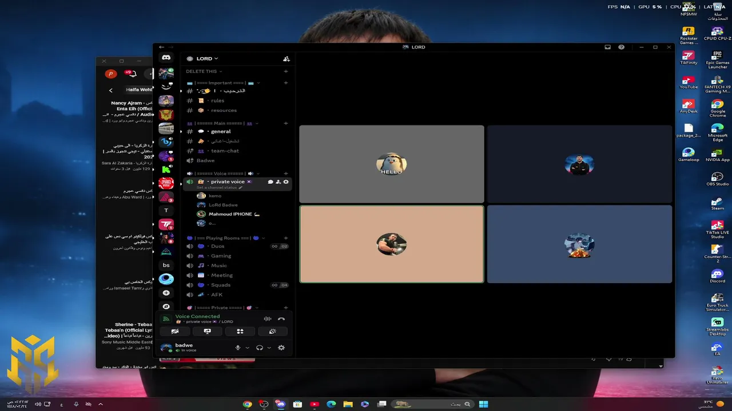Open YouTube icon on the taskbar

click(x=314, y=404)
